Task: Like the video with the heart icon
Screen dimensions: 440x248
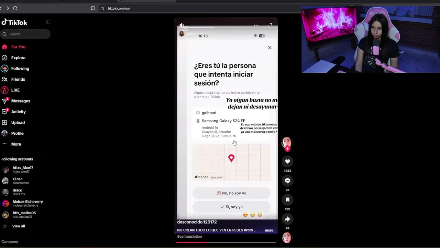Action: [287, 162]
